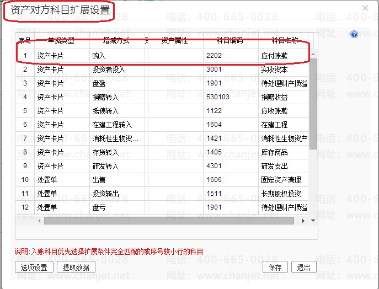
Task: Select the 科目编码 column header
Action: pos(231,41)
